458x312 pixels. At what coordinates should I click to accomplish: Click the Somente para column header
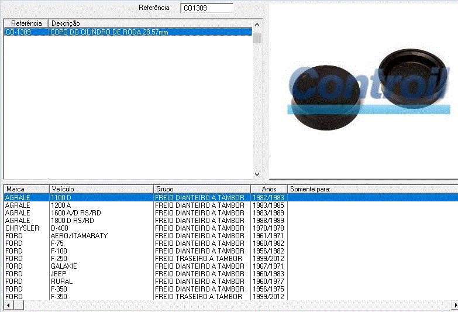pos(372,189)
